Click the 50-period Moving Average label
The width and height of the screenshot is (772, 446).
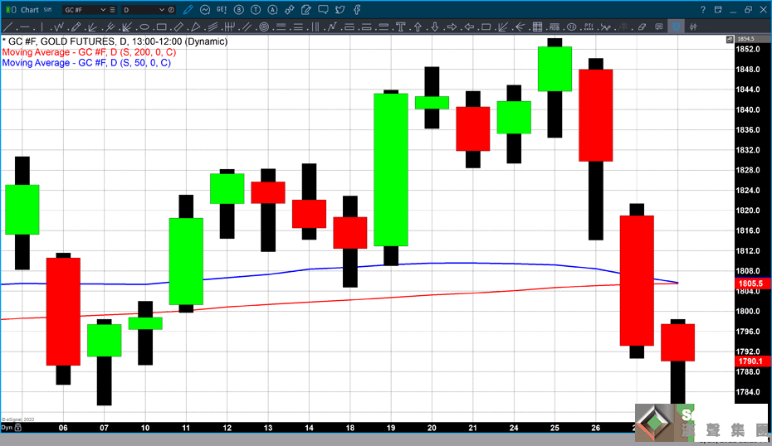tap(86, 63)
